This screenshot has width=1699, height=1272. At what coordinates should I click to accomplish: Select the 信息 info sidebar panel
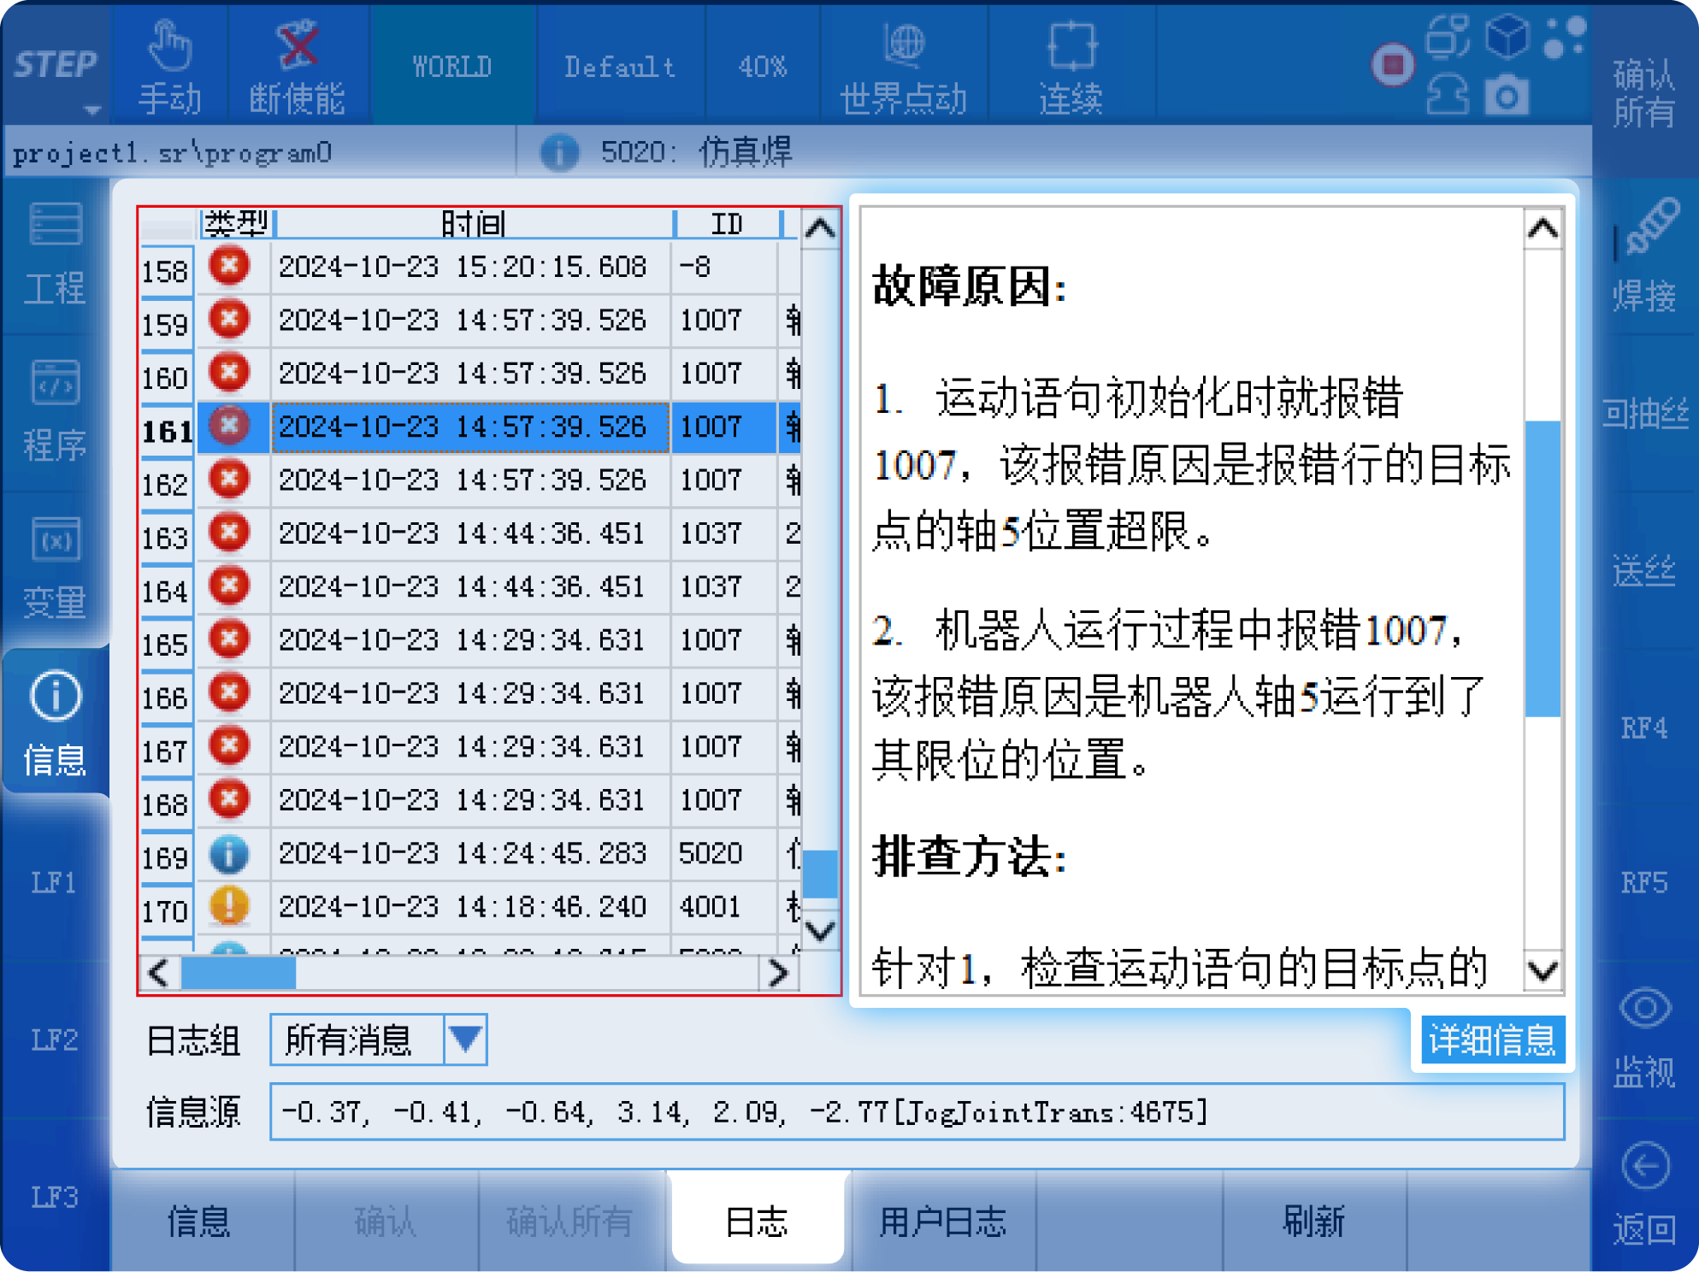[56, 722]
